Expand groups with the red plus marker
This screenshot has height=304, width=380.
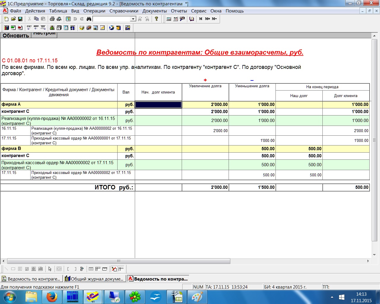pos(205,80)
